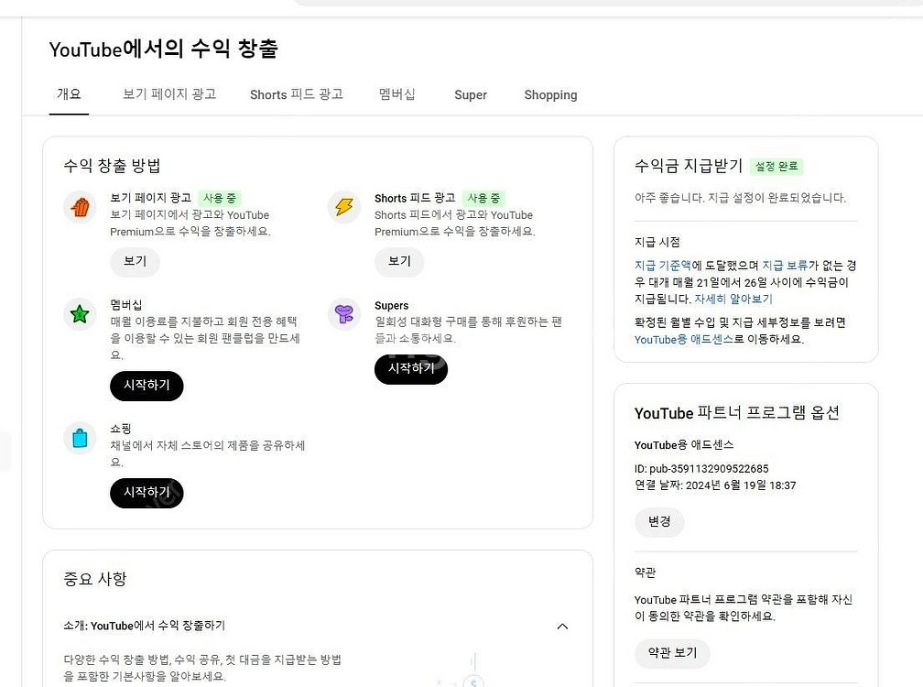Viewport: 923px width, 687px height.
Task: Click the Shorts feed lightning bolt icon
Action: click(x=344, y=207)
